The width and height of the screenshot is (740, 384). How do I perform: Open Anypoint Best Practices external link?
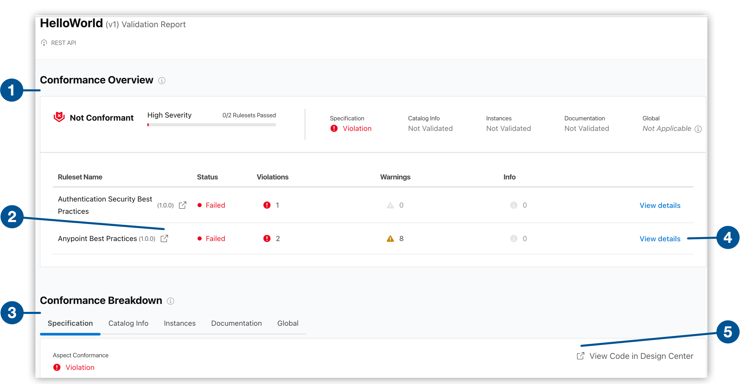[x=164, y=238]
